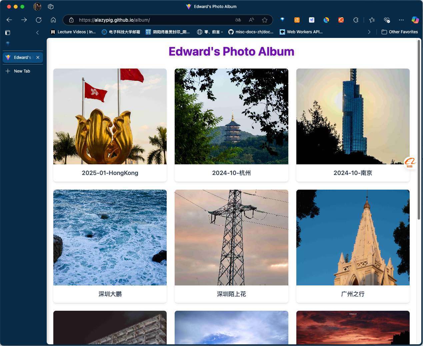The image size is (423, 346).
Task: Open the browser home page
Action: (53, 20)
